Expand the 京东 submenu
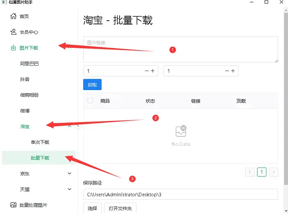Viewport: 288px width, 213px height. (69, 173)
